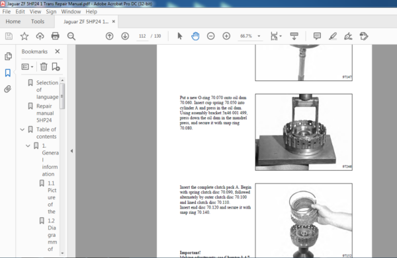Select the Hand pan tool
The height and width of the screenshot is (258, 397).
pyautogui.click(x=195, y=36)
